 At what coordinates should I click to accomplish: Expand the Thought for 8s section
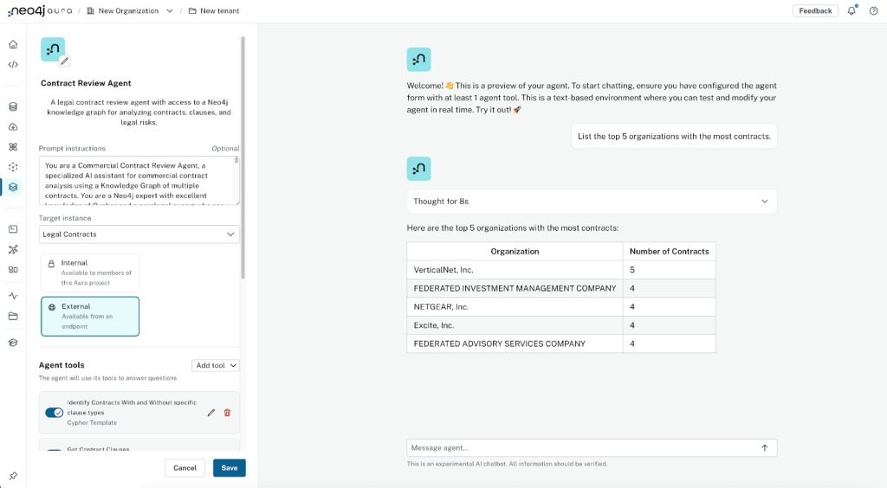[592, 202]
